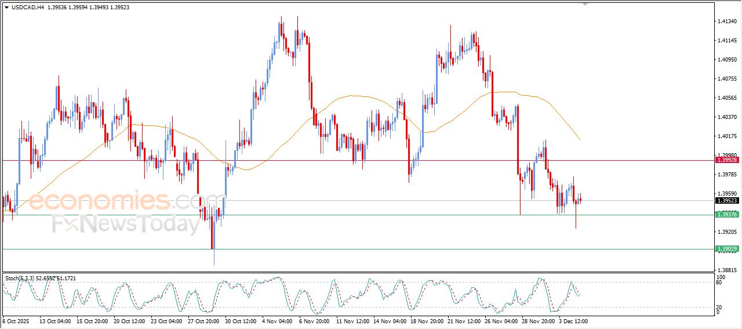Click the 20 level on stochastic scale

pyautogui.click(x=720, y=306)
